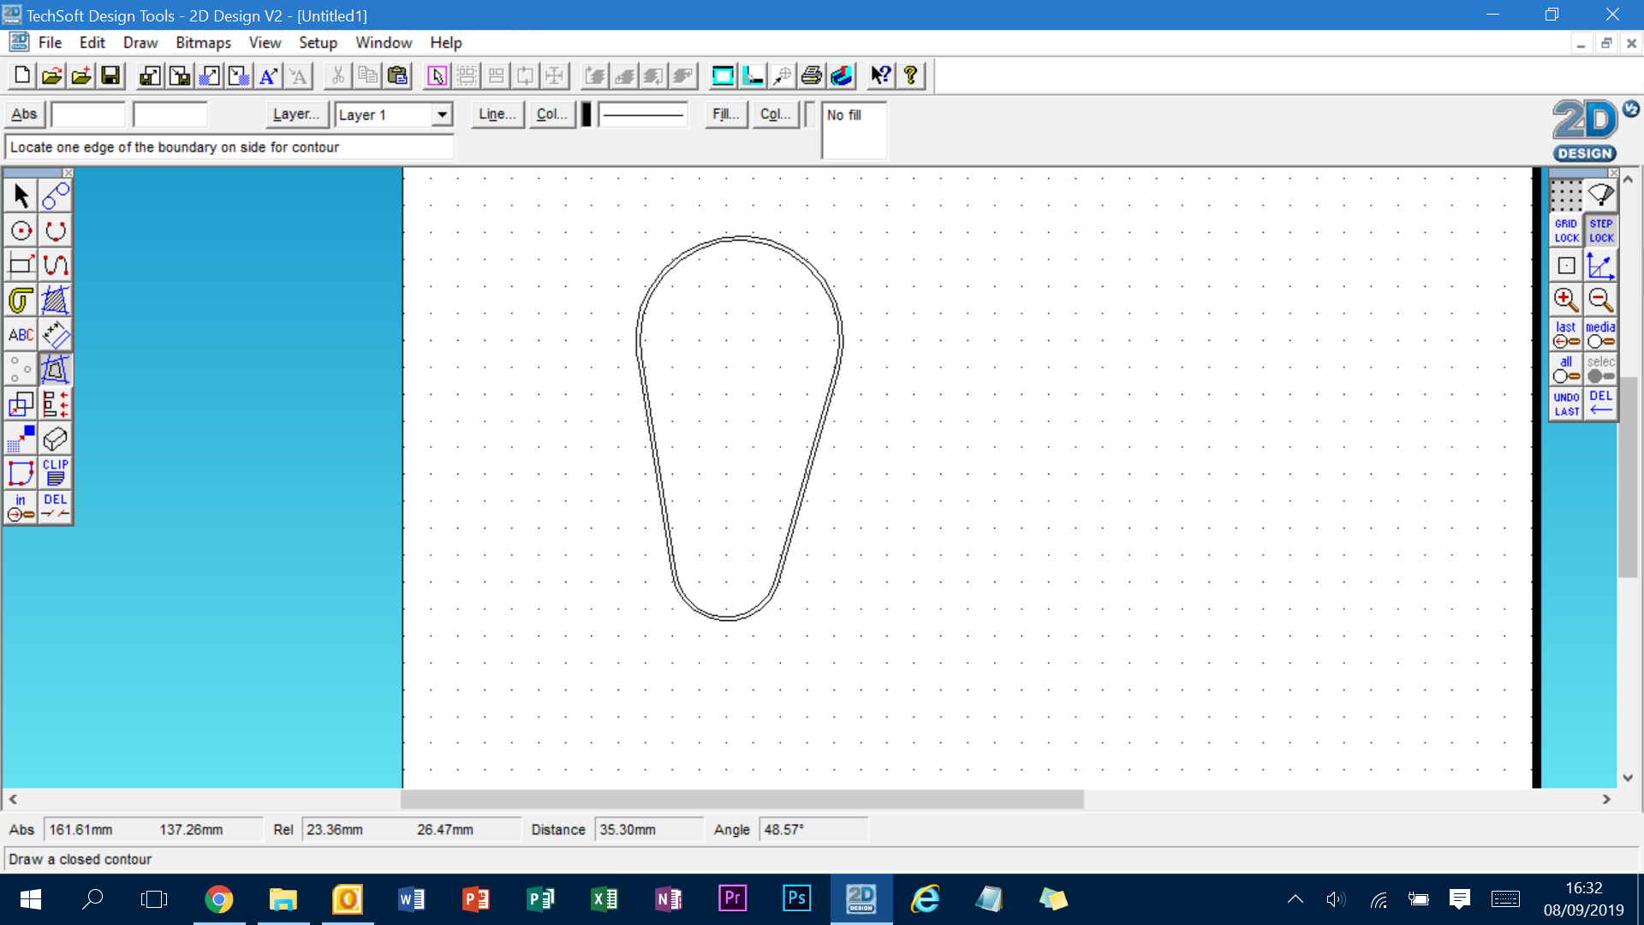
Task: Select the circle drawing tool
Action: [21, 230]
